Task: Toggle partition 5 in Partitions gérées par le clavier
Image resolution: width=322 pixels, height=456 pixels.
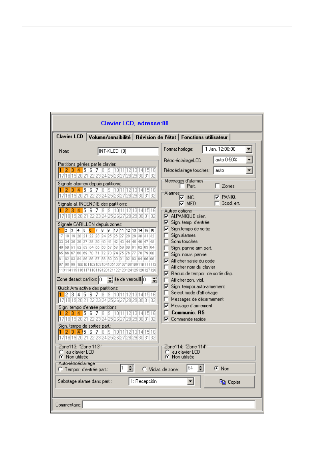Action: pos(85,170)
